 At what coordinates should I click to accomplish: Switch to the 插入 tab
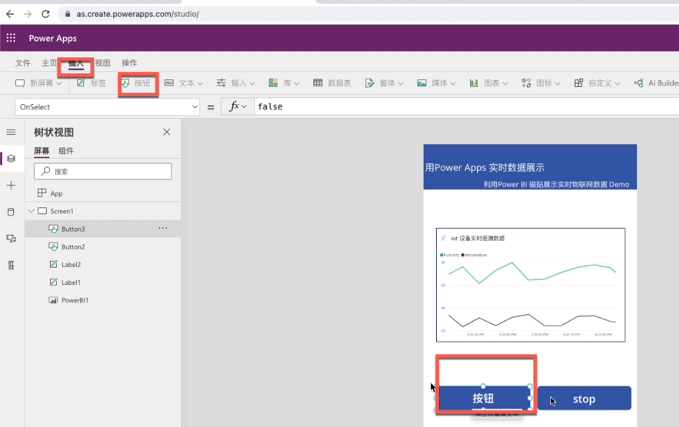point(76,63)
